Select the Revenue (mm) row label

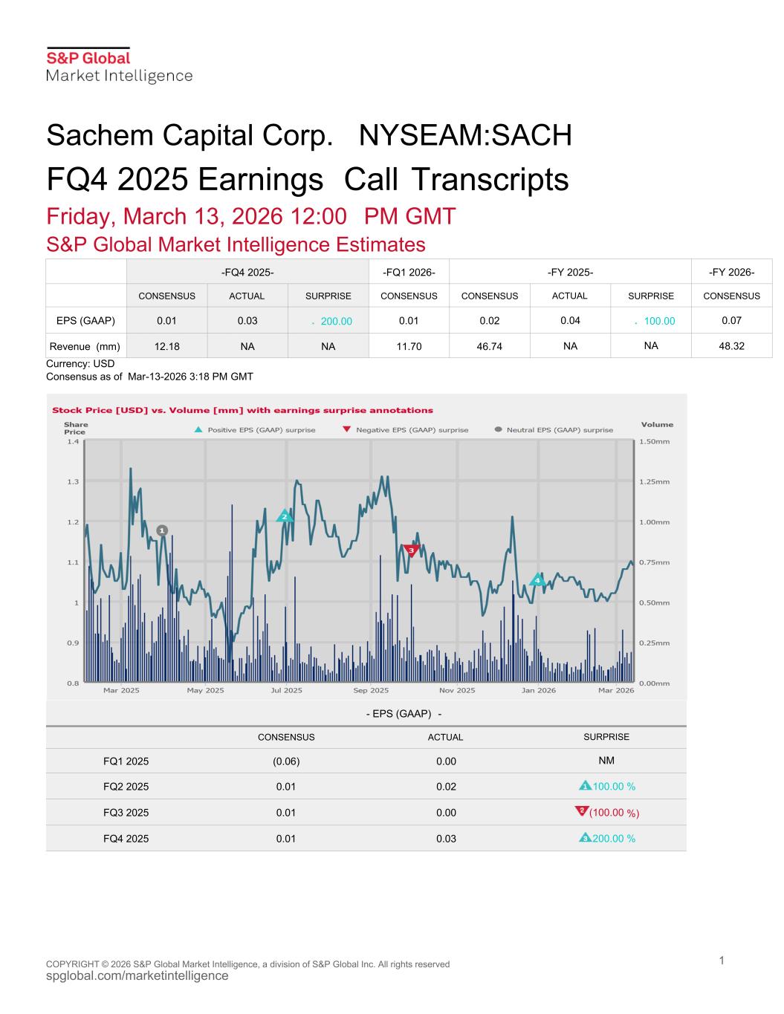tap(85, 346)
